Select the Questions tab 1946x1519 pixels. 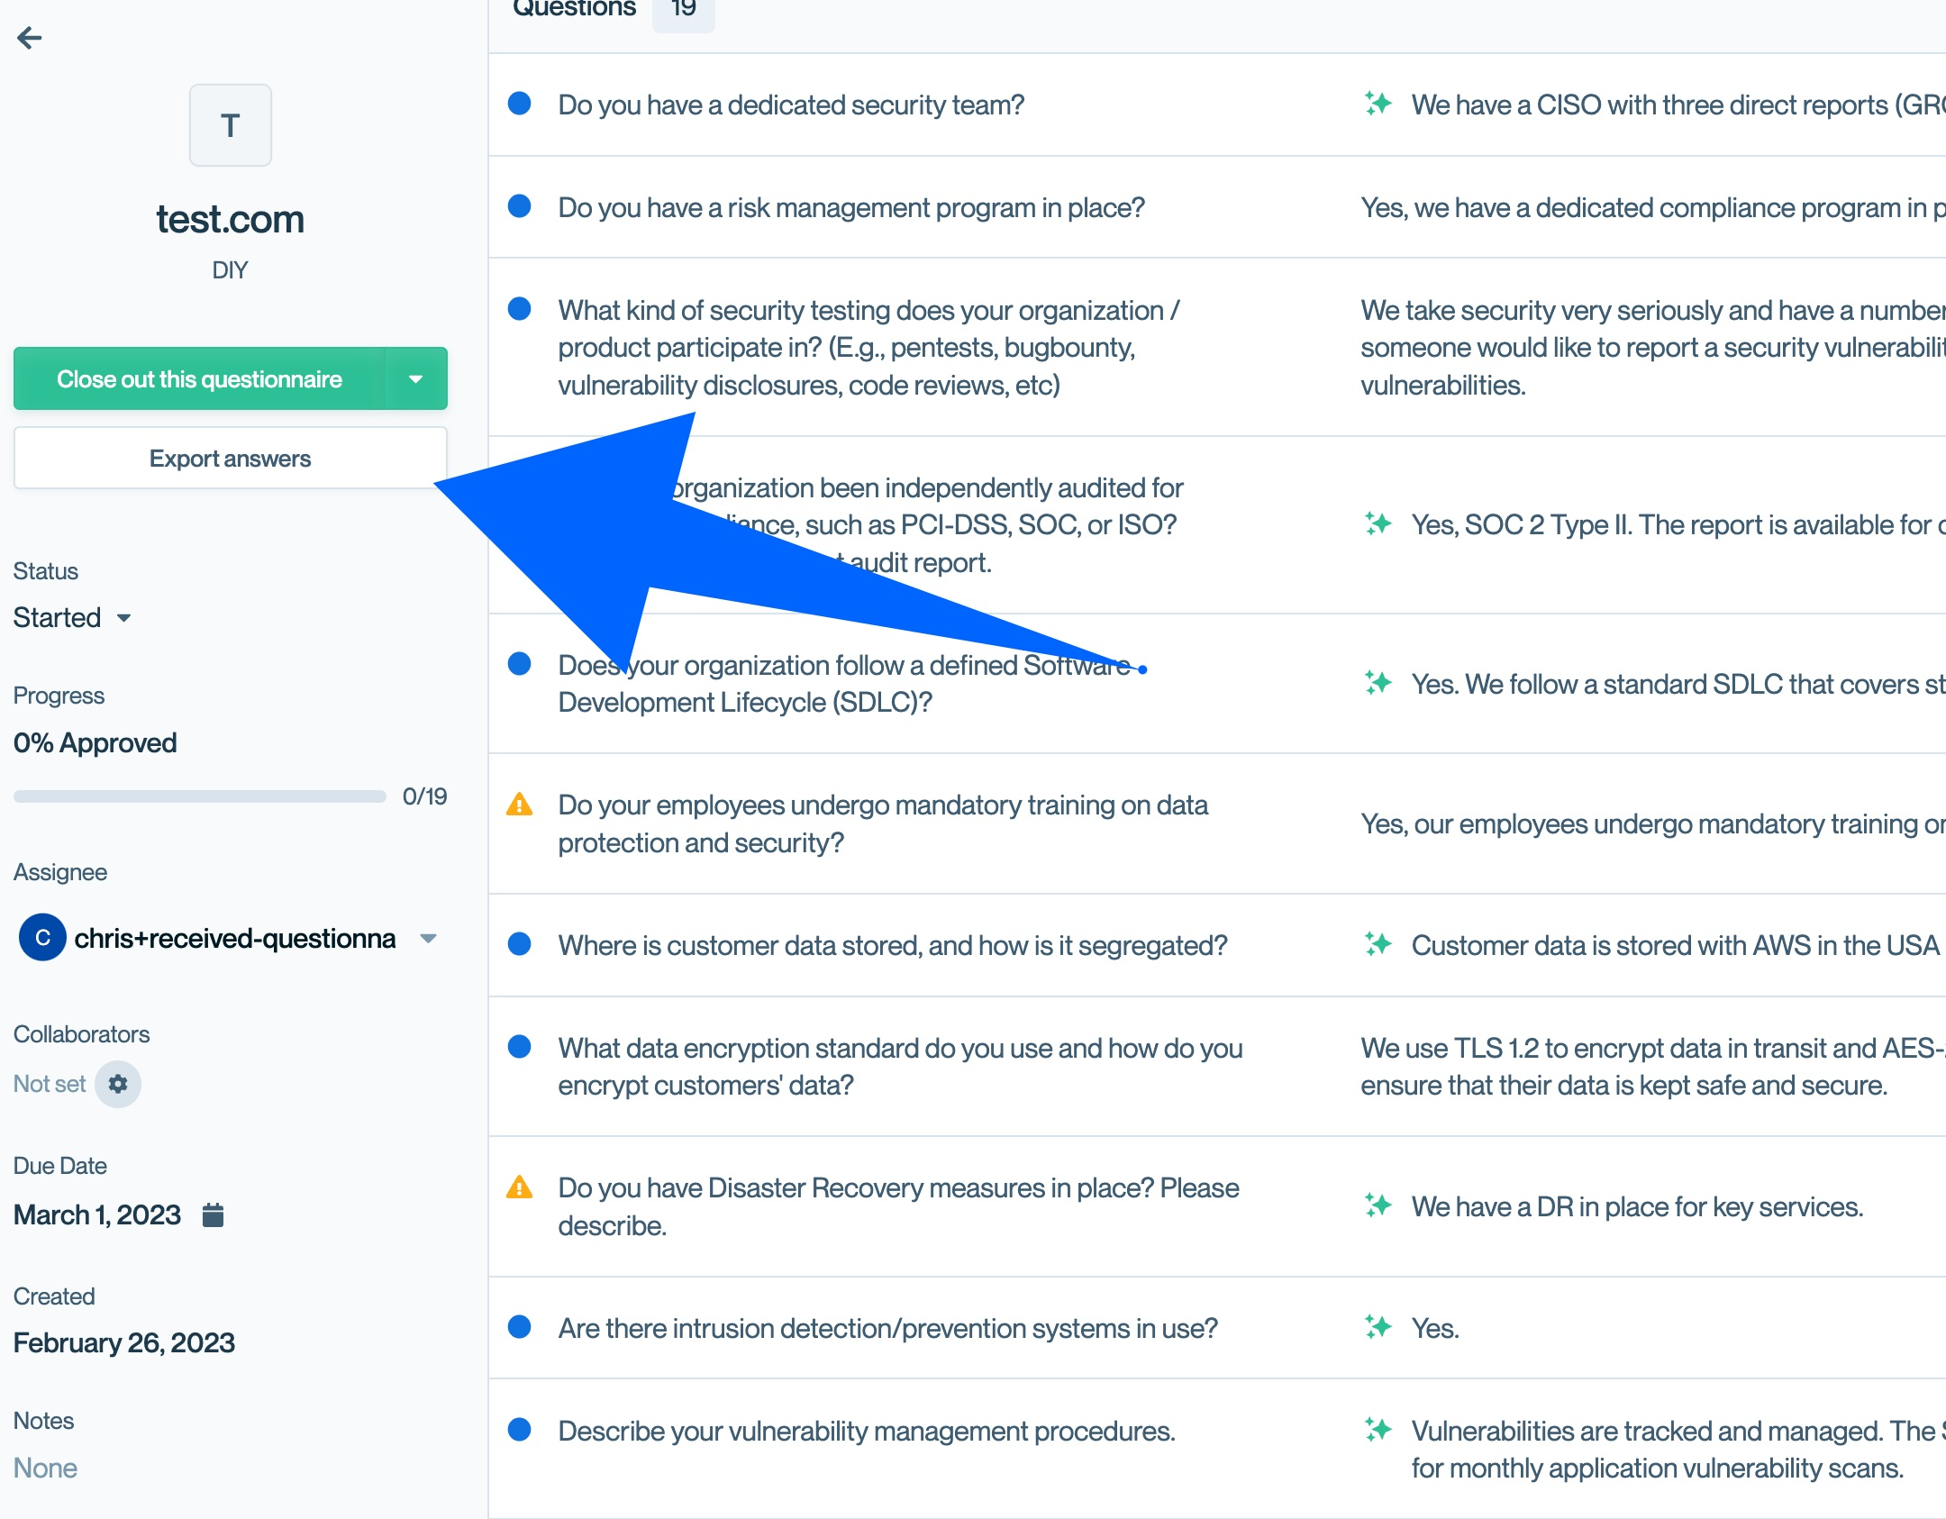575,9
